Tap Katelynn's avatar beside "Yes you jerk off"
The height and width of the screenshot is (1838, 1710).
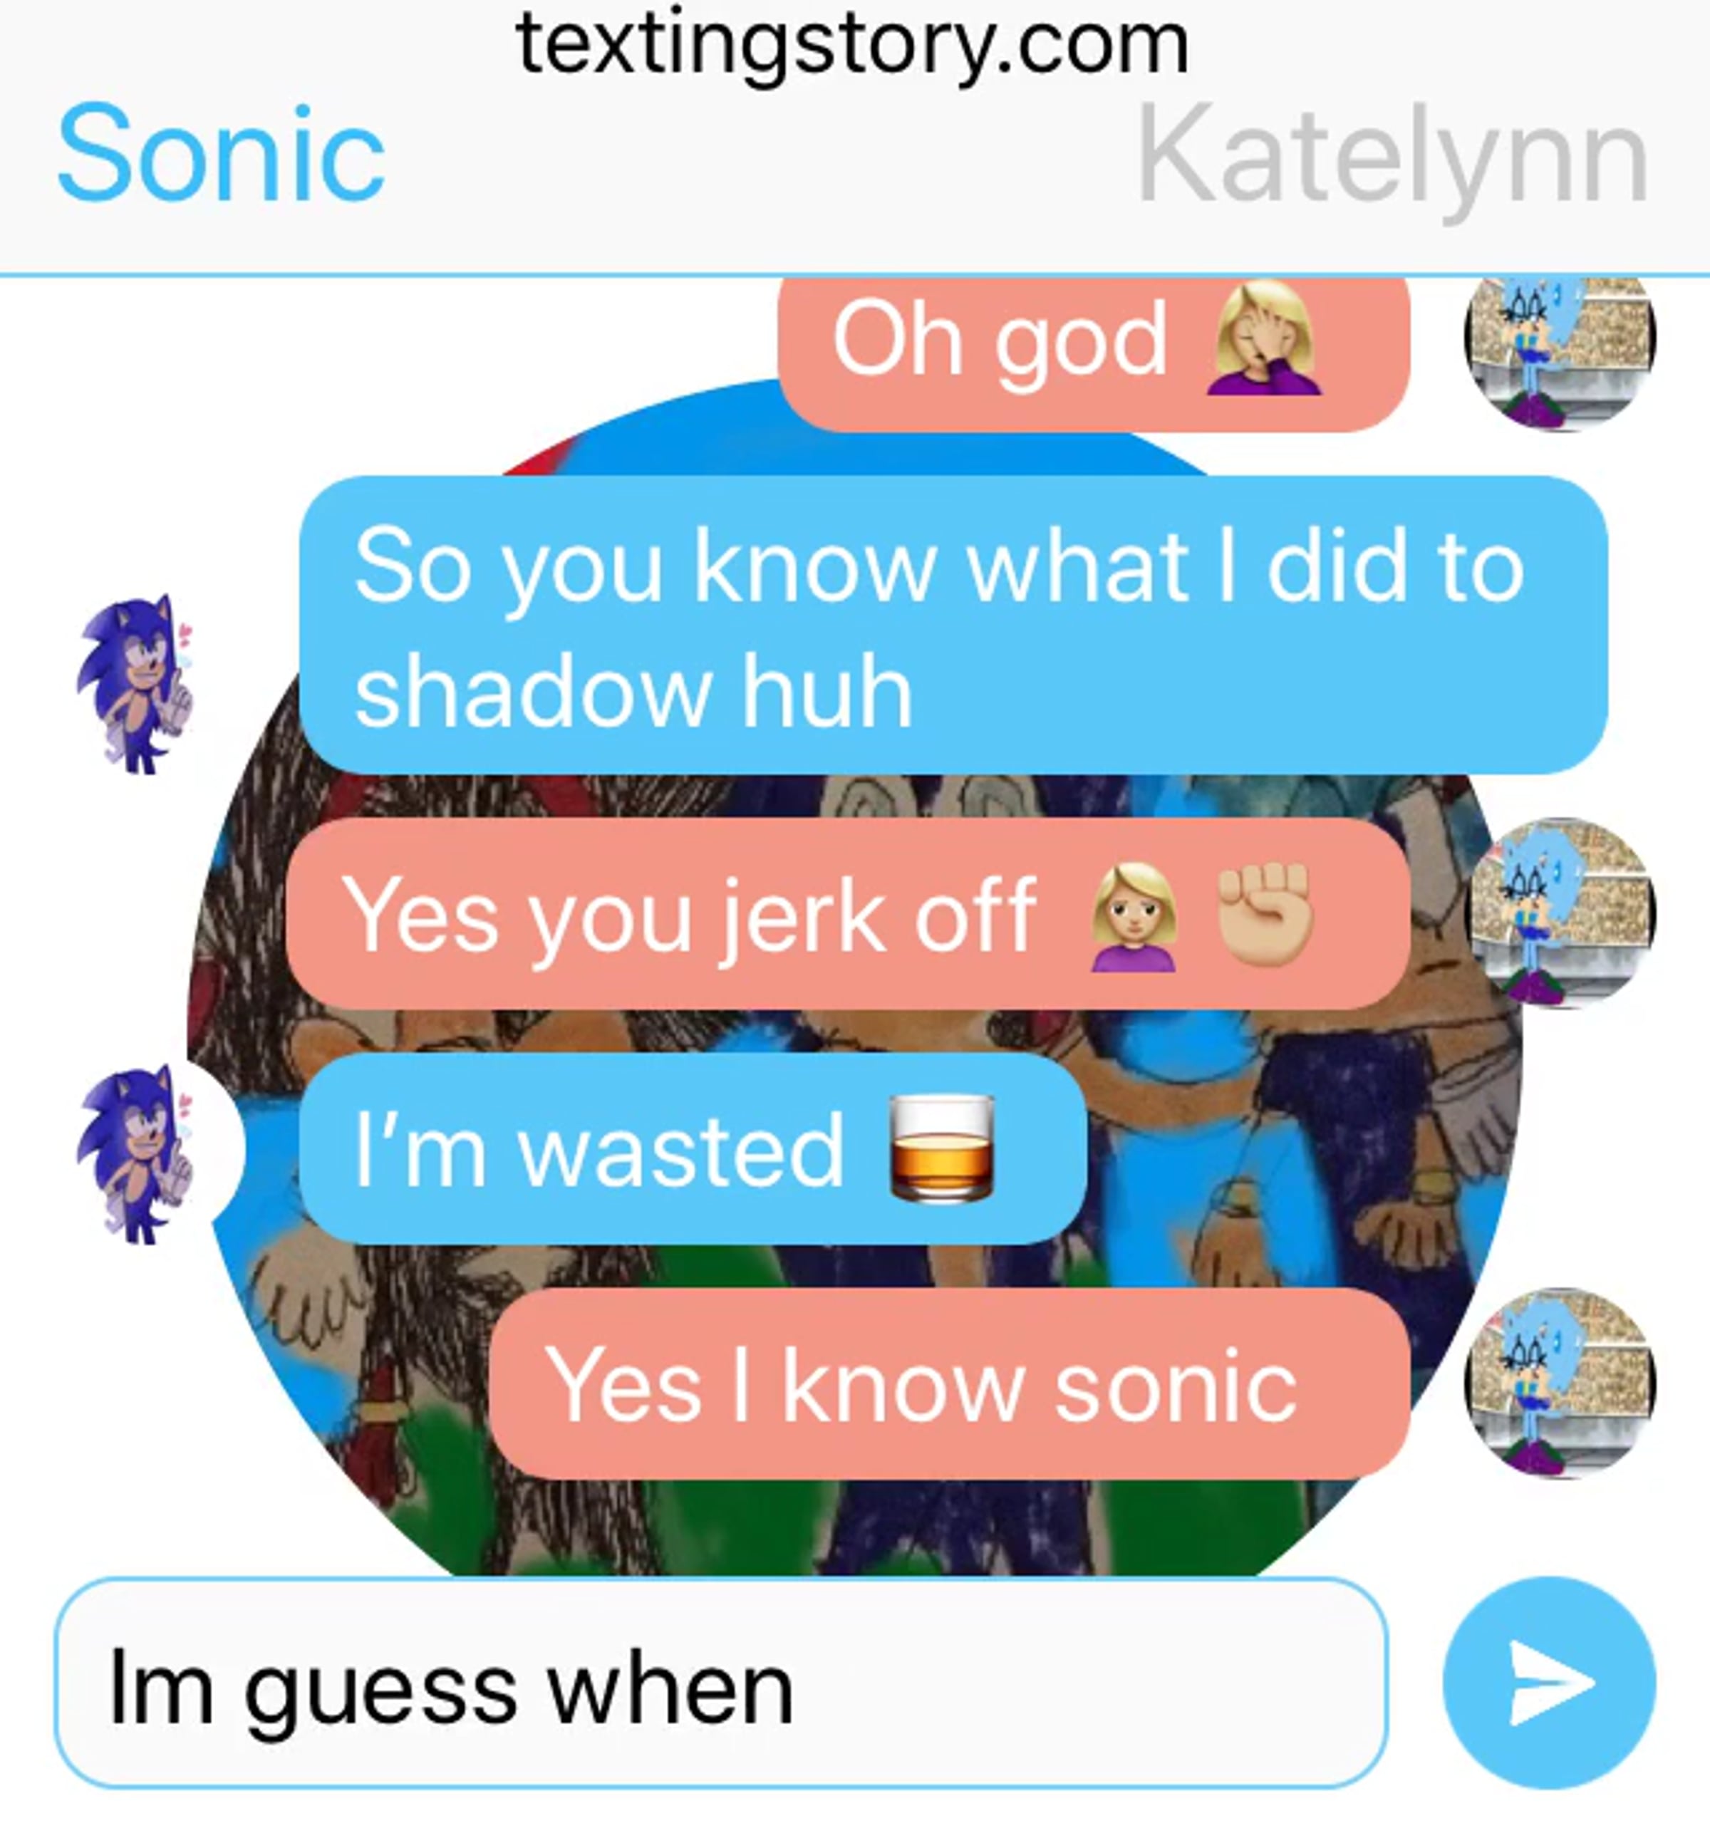[x=1560, y=913]
